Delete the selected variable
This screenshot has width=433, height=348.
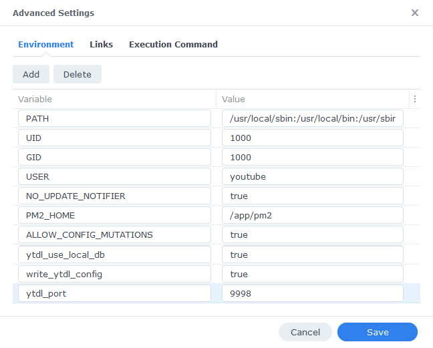click(x=78, y=74)
